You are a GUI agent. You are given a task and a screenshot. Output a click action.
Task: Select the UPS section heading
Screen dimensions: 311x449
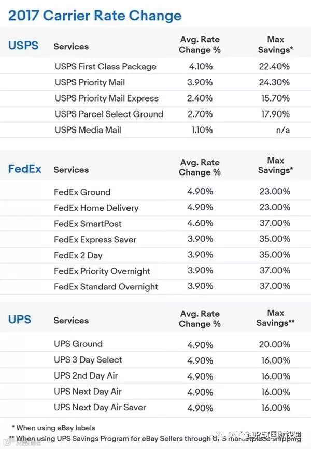click(x=20, y=320)
